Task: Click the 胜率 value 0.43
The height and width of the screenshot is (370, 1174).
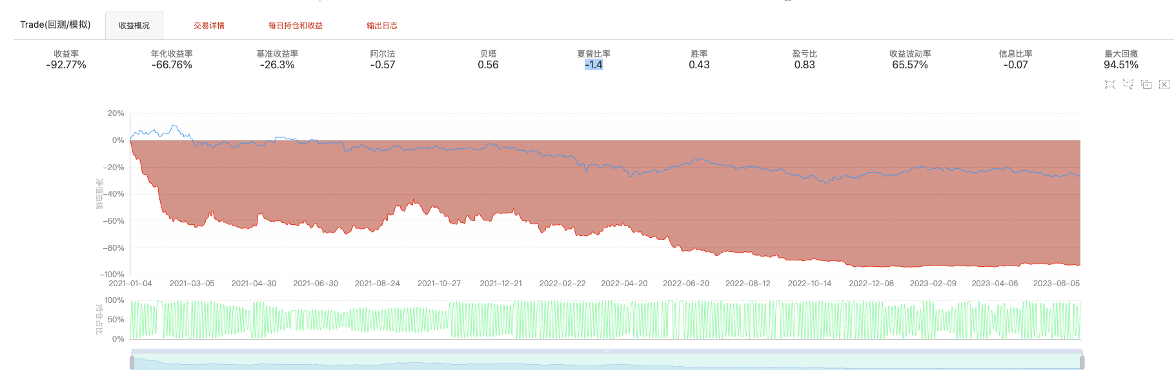Action: 699,65
